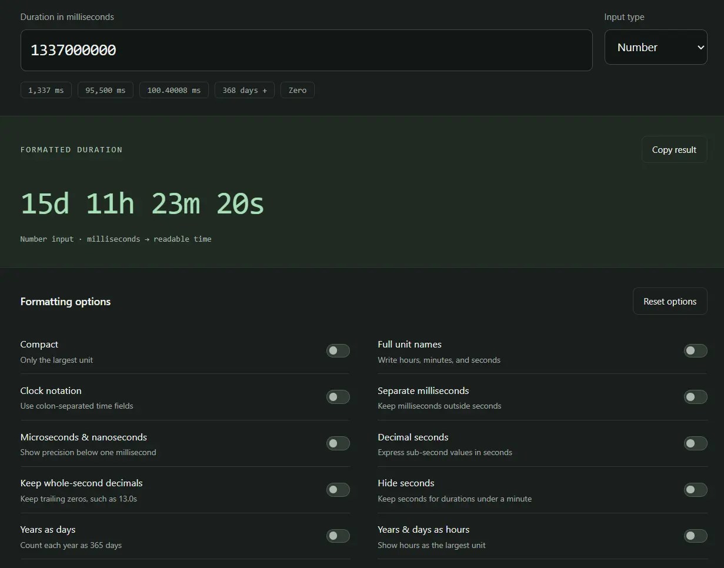
Task: Click 'Express sub-second values in seconds' text
Action: click(x=445, y=452)
